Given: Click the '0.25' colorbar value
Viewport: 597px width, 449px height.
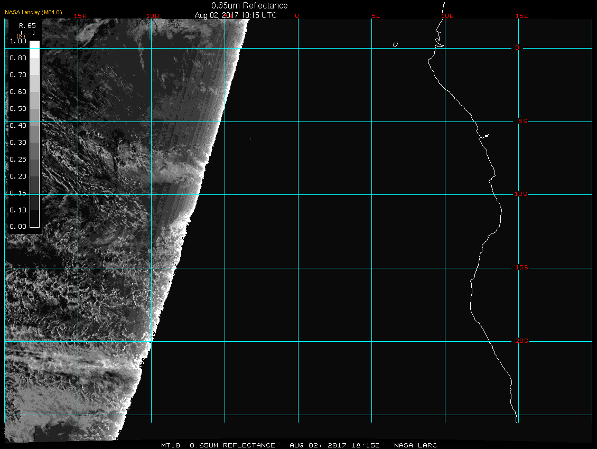Looking at the screenshot, I should tap(18, 159).
